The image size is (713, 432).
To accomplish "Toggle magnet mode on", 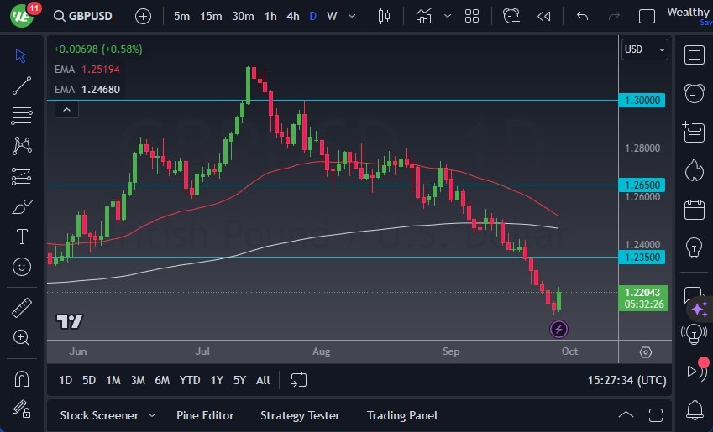I will tap(22, 379).
